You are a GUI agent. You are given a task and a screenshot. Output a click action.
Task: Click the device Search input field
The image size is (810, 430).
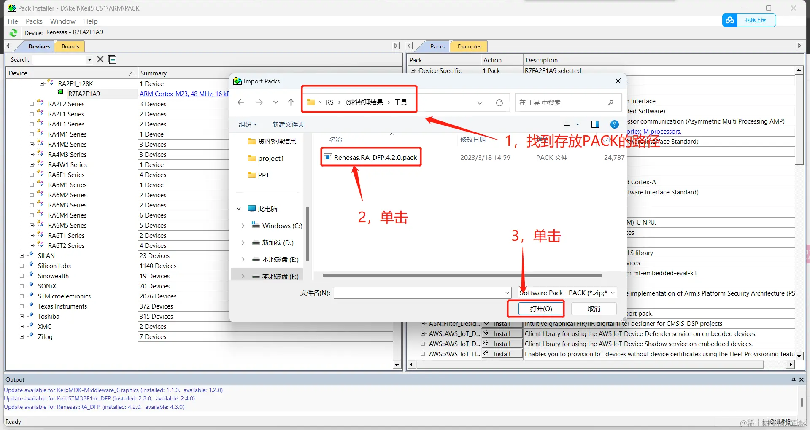[59, 59]
